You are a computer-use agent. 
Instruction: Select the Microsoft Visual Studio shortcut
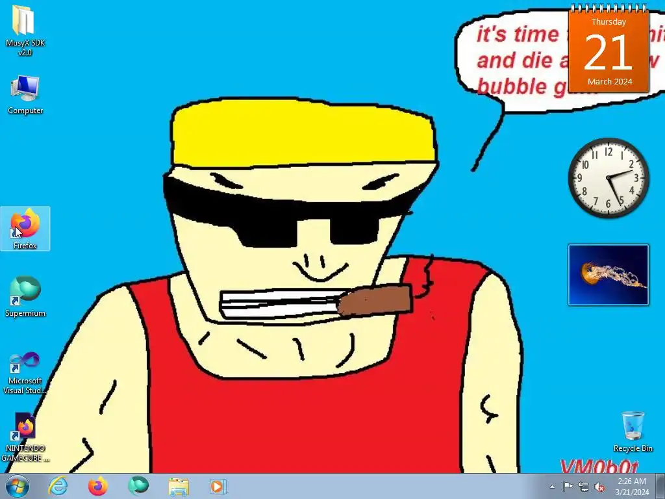tap(25, 372)
